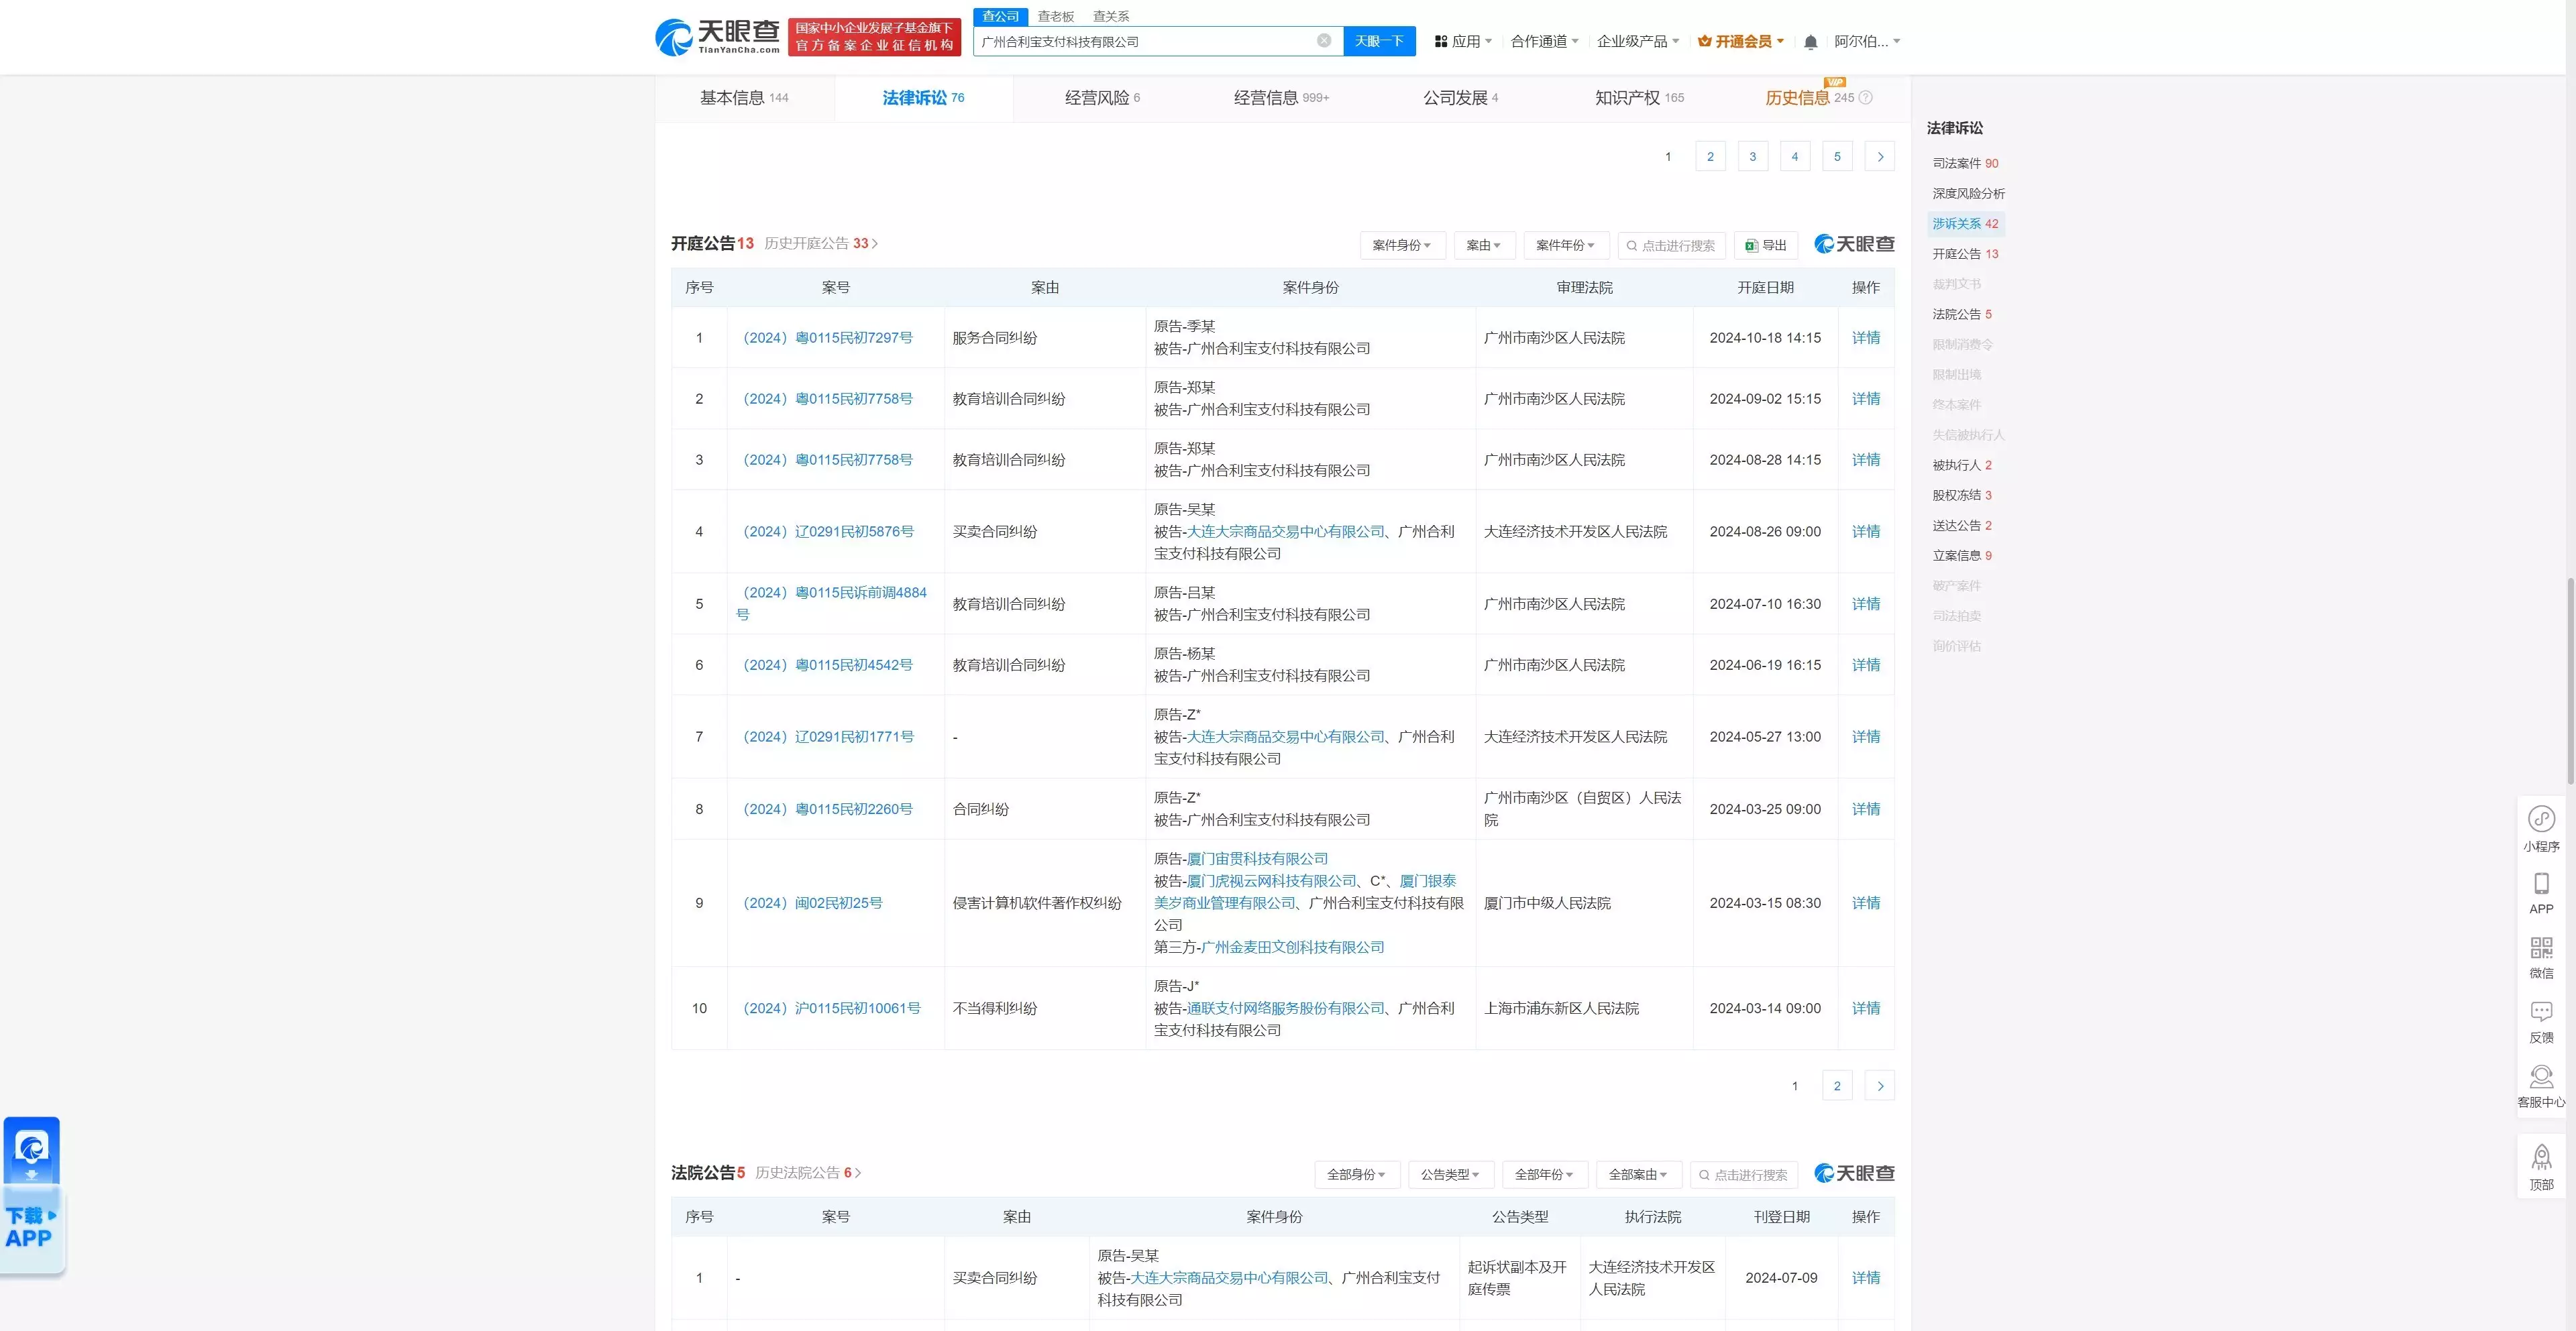Screen dimensions: 2576x1331
Task: Select the 查关系 search mode tab
Action: pyautogui.click(x=1111, y=17)
